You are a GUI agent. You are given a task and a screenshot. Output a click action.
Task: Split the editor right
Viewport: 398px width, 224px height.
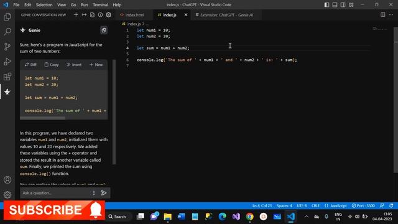pyautogui.click(x=383, y=15)
